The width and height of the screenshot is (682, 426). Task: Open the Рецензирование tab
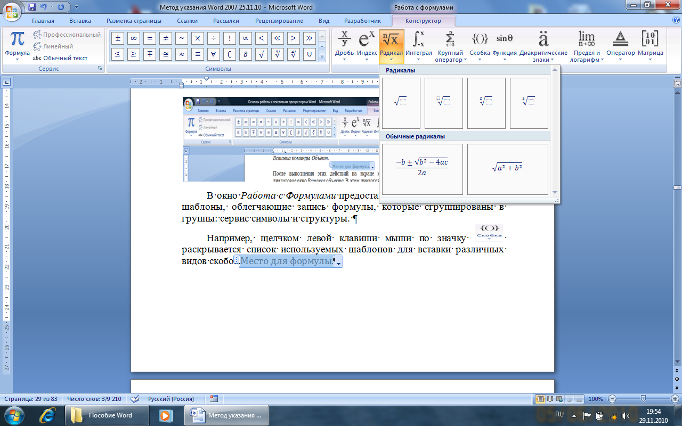[279, 21]
